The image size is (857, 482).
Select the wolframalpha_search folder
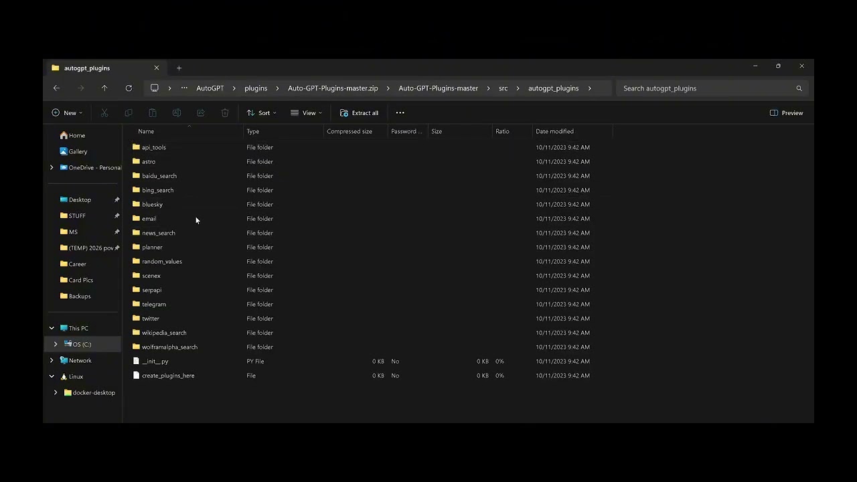click(x=169, y=347)
